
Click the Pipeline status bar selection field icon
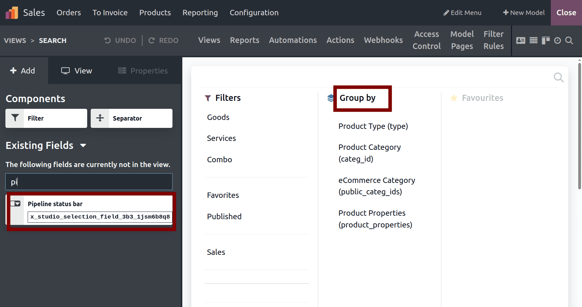pyautogui.click(x=15, y=204)
